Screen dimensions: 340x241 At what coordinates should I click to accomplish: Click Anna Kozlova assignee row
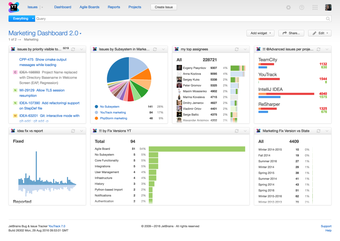point(211,74)
